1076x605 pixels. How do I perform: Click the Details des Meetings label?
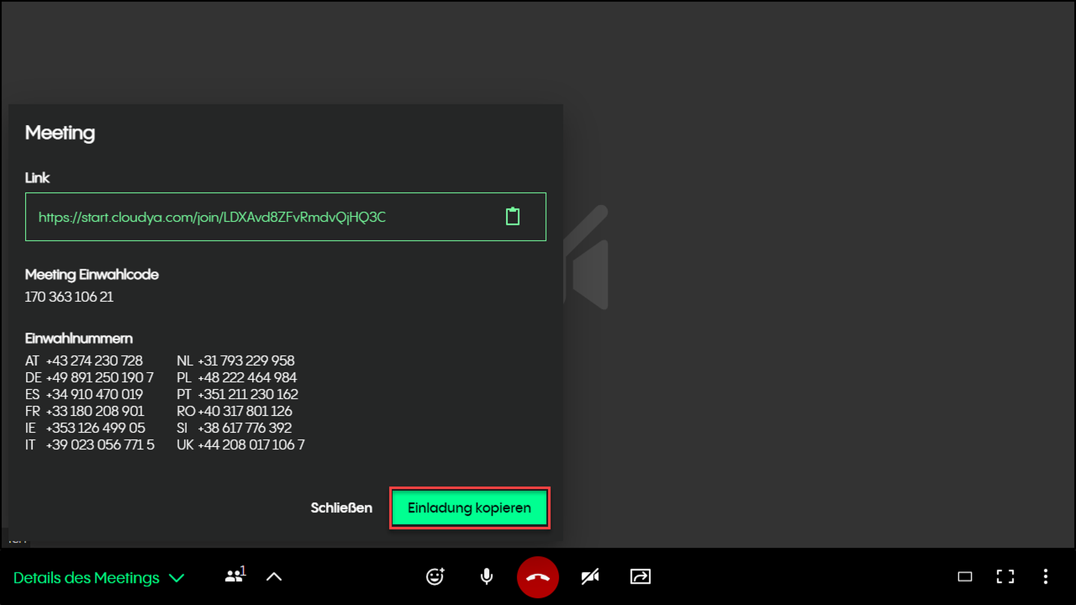(x=86, y=578)
